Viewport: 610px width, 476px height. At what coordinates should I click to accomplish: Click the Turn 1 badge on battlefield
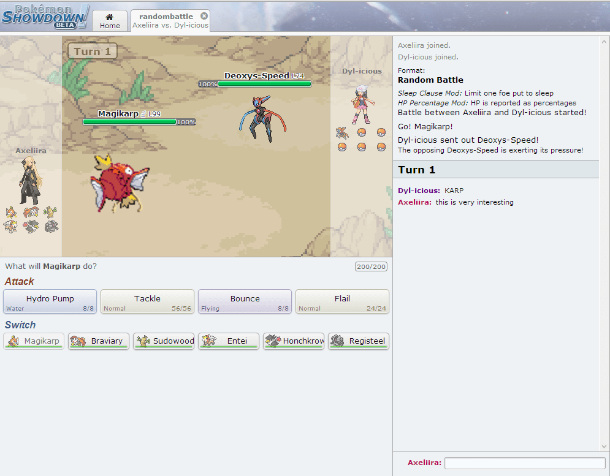(93, 51)
